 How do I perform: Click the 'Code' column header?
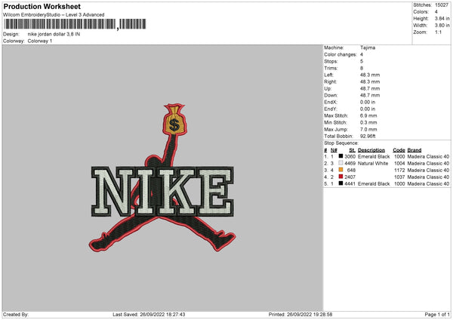pyautogui.click(x=399, y=150)
